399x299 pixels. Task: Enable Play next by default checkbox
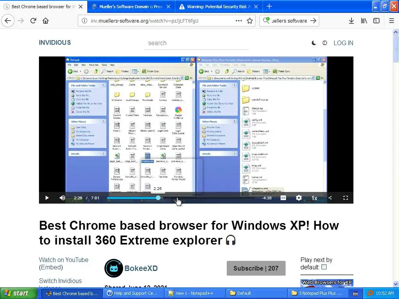pyautogui.click(x=324, y=267)
